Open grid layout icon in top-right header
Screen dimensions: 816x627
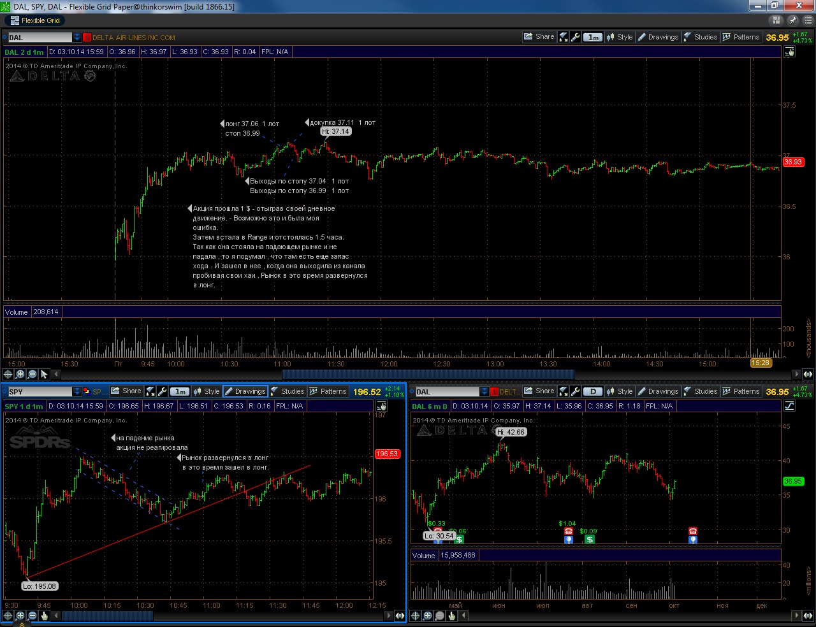[x=776, y=20]
